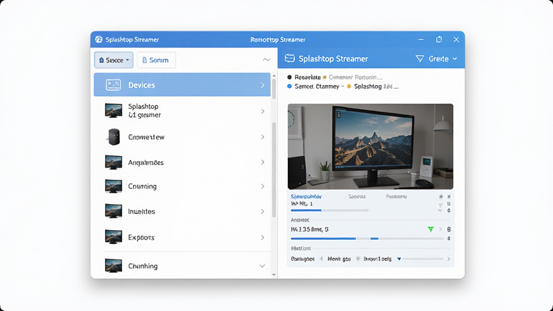The width and height of the screenshot is (553, 311).
Task: Click the filter funnel icon in blue header
Action: click(420, 58)
